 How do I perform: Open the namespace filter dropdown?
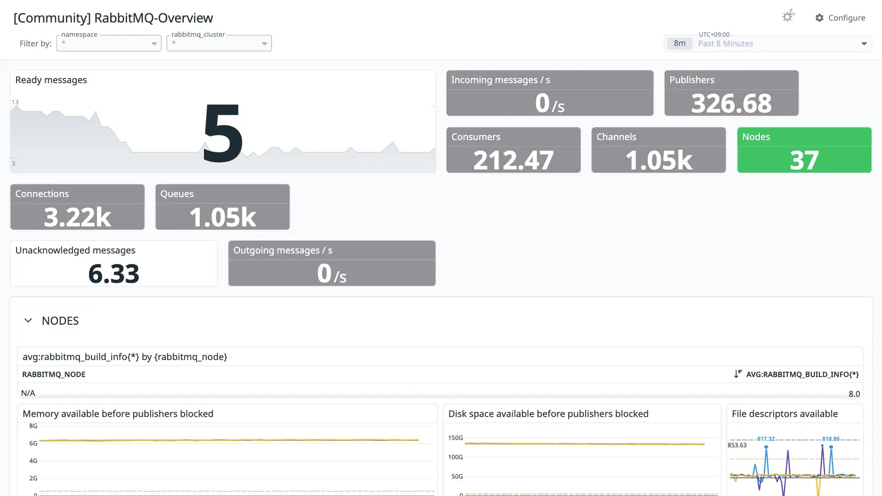(x=109, y=43)
